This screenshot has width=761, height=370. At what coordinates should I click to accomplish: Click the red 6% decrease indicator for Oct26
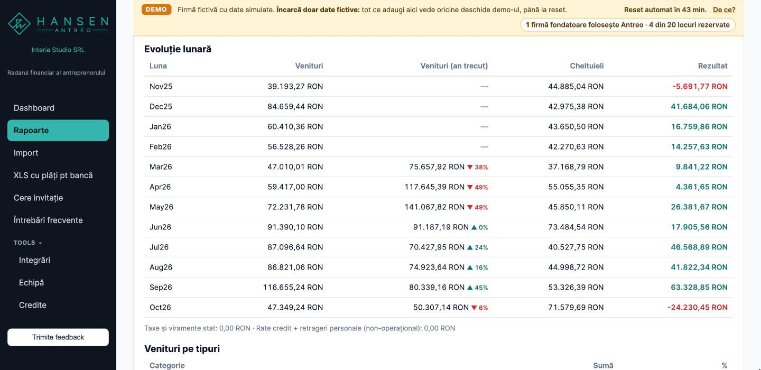click(480, 308)
